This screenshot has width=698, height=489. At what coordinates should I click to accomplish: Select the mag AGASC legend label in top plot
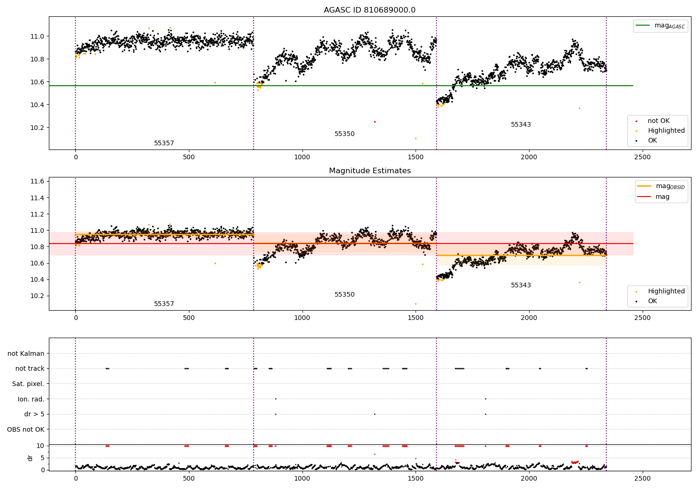coord(670,26)
